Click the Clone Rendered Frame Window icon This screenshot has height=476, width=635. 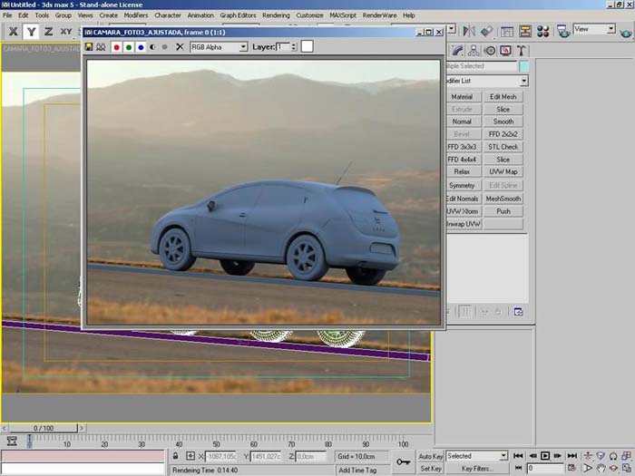(x=101, y=46)
